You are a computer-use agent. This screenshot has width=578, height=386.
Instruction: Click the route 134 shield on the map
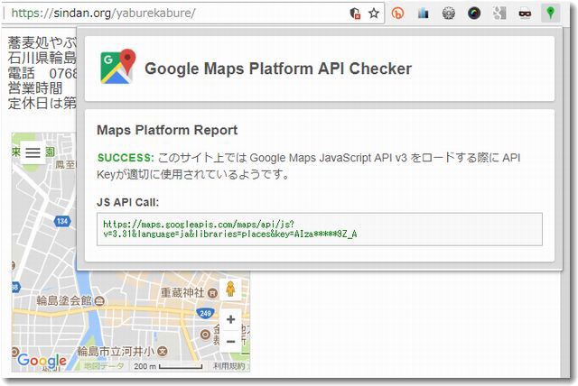tap(62, 221)
